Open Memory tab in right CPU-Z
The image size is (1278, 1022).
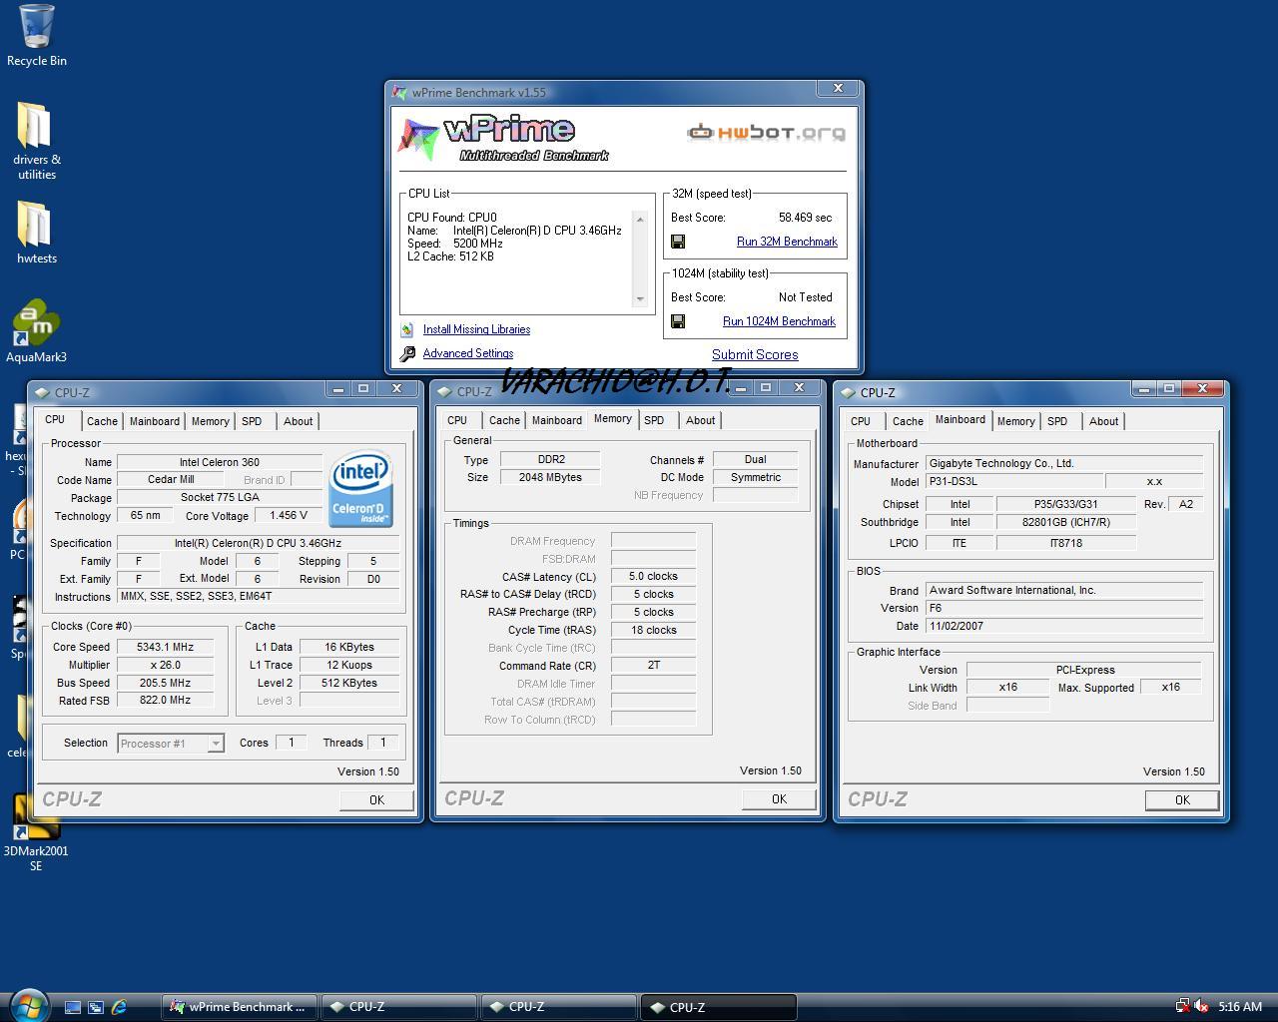click(x=1015, y=421)
